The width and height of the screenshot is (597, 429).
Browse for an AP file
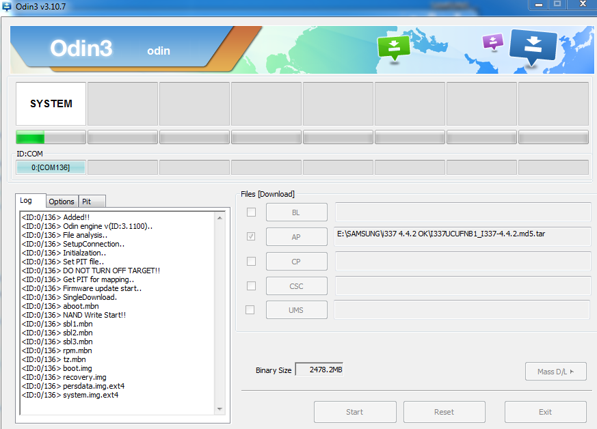pos(297,237)
